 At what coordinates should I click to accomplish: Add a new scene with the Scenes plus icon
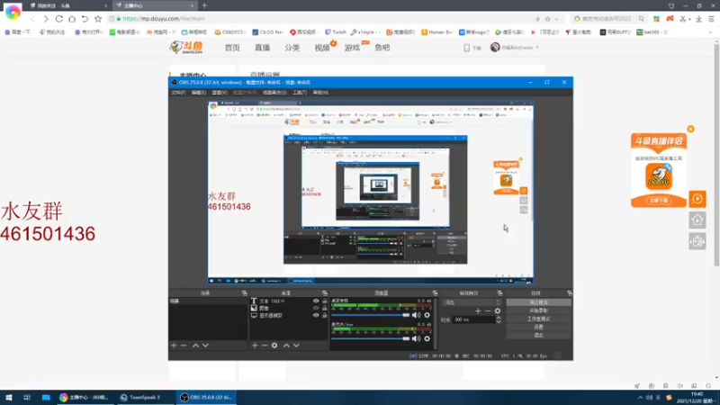[x=174, y=346]
